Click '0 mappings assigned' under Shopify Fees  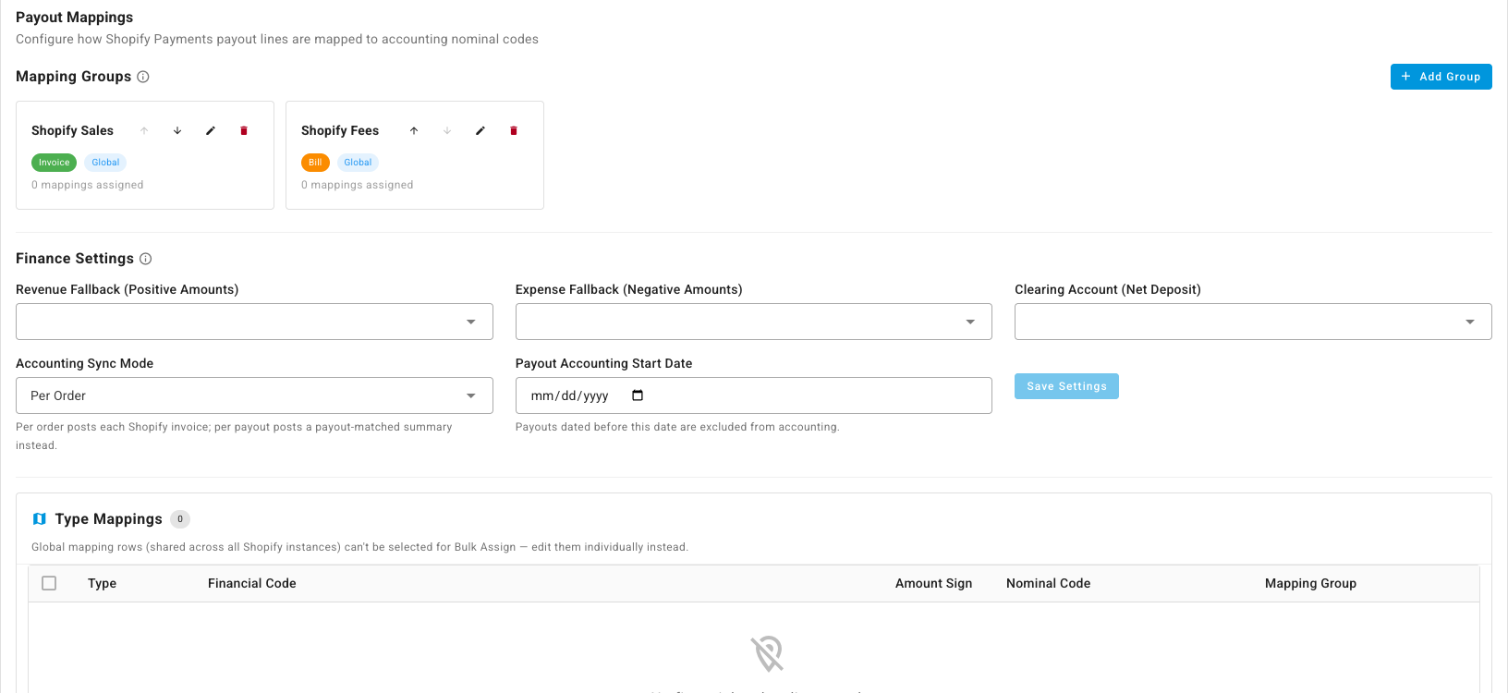pyautogui.click(x=358, y=185)
